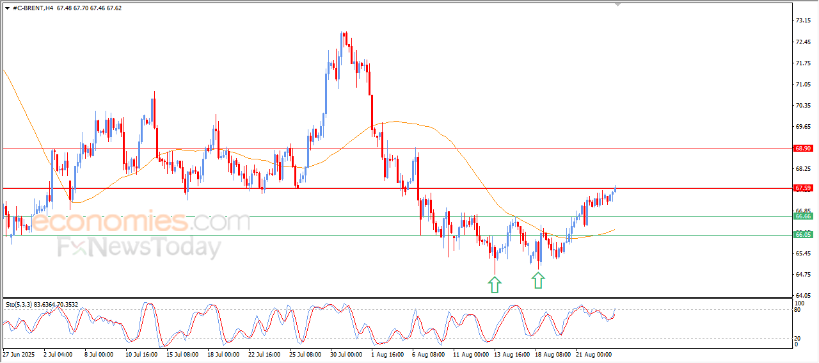Click the stochastic scale value 80
819x363 pixels.
[x=798, y=310]
